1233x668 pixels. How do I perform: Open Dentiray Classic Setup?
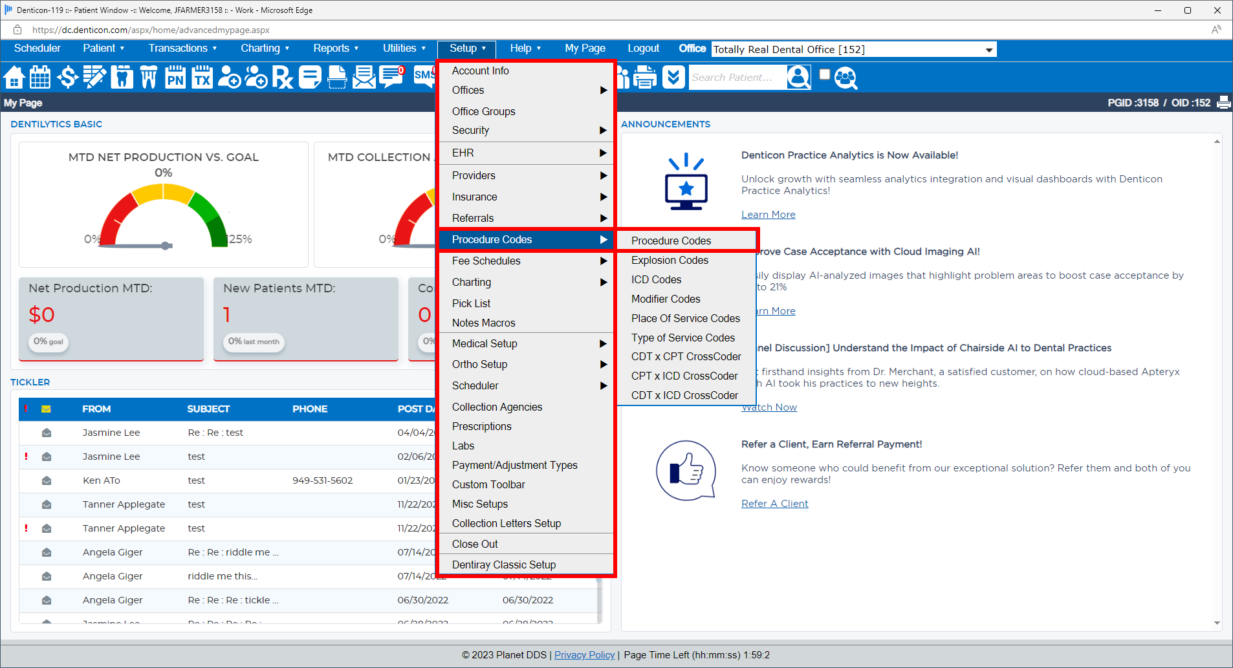click(526, 565)
